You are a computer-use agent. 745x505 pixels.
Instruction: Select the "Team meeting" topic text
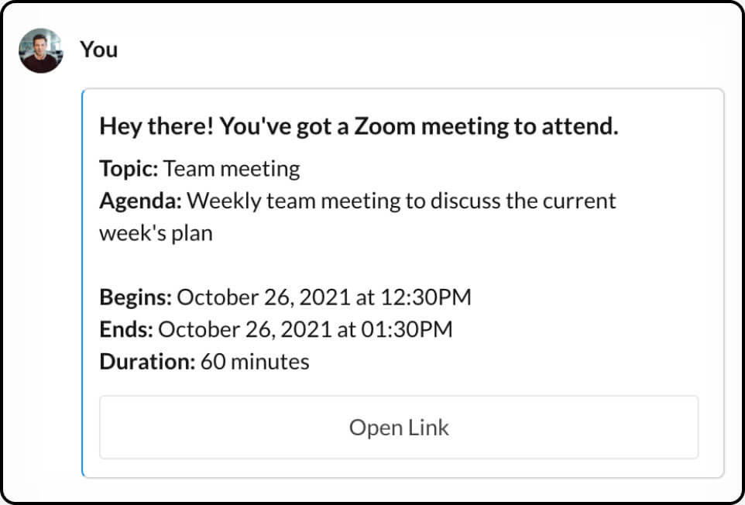coord(232,168)
